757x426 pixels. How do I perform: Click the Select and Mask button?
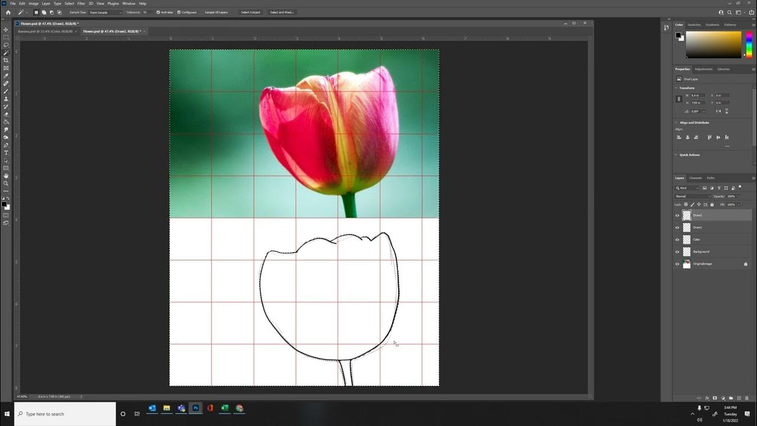pos(282,12)
